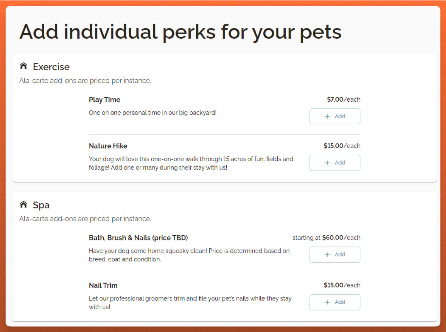Click the plus icon for Nail Trim
The width and height of the screenshot is (446, 332).
pos(327,302)
